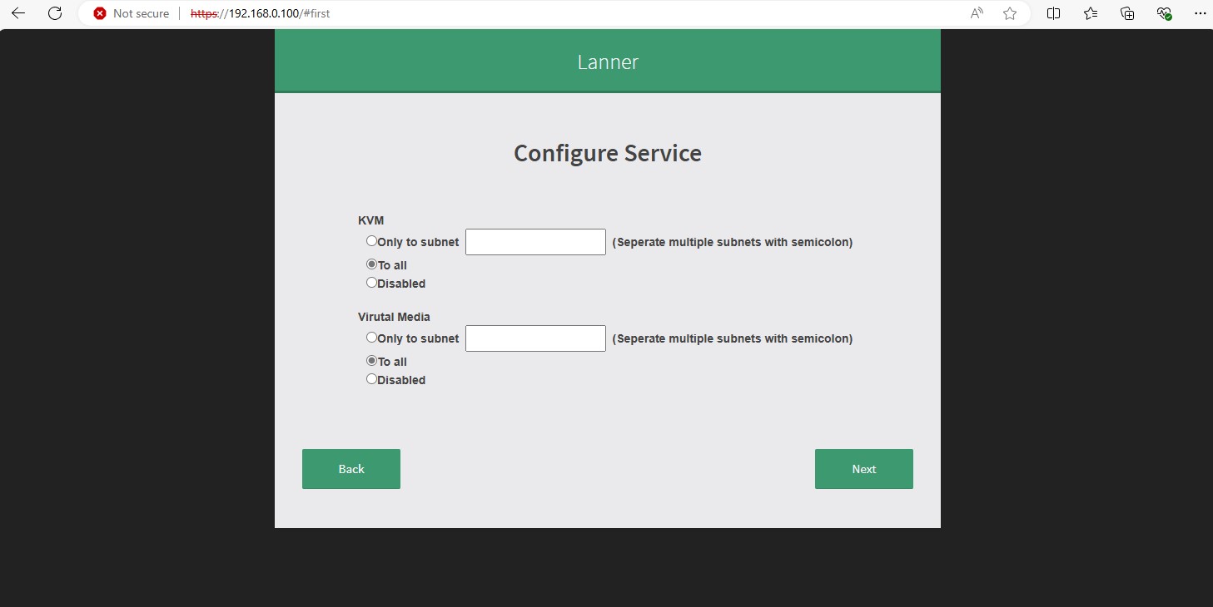Open the Not secure site information badge

tap(132, 13)
